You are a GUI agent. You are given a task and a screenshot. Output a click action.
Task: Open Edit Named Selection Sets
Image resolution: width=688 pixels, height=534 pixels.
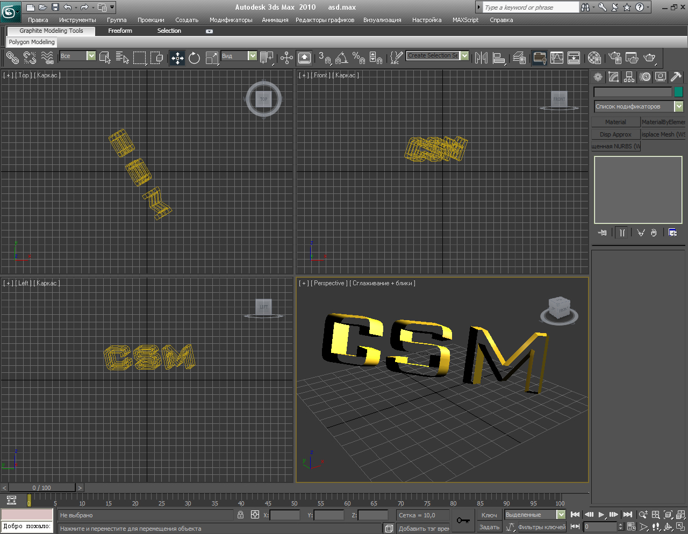coord(396,57)
